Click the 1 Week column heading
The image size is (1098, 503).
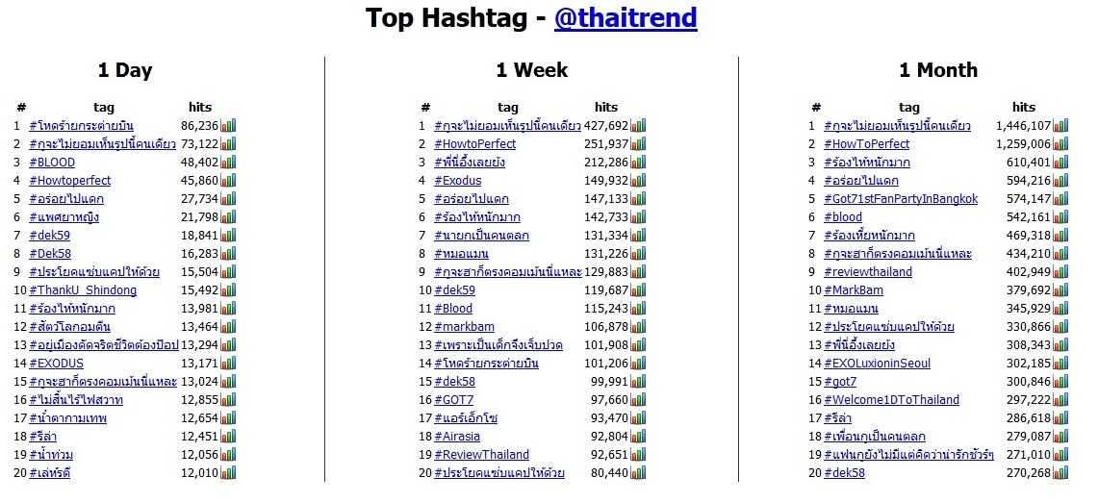(x=531, y=70)
